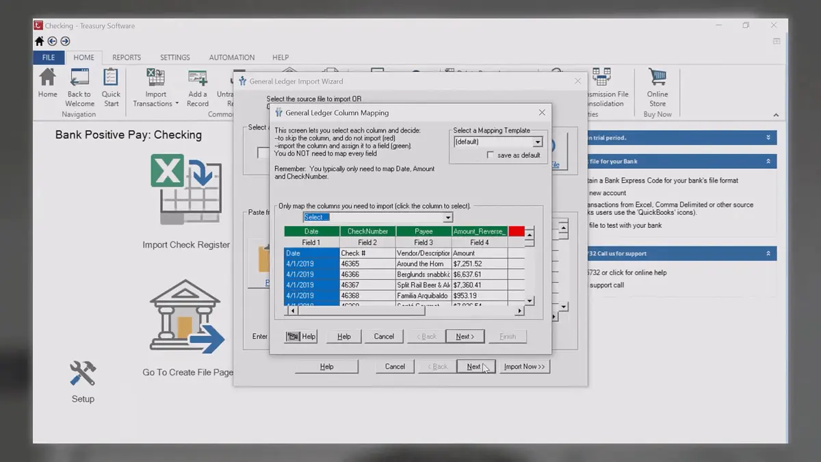821x462 pixels.
Task: Click Help in the Import Wizard window
Action: click(327, 367)
